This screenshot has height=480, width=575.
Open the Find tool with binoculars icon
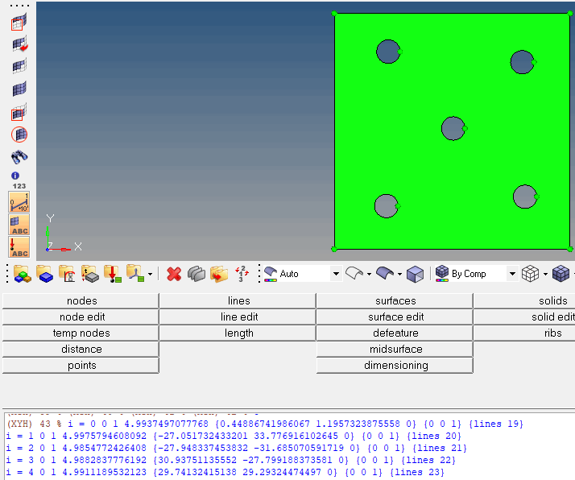coord(19,157)
